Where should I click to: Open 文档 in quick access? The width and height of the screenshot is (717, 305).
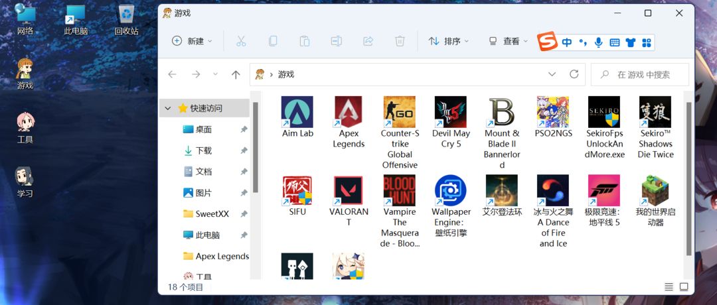point(204,172)
